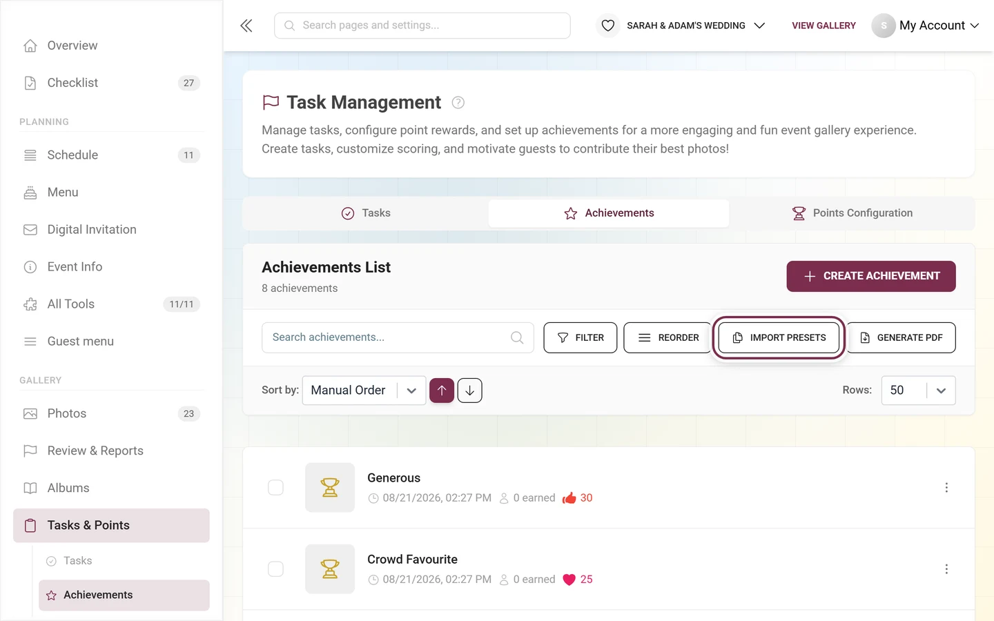Viewport: 994px width, 621px height.
Task: Click the 25 points value on Crowd Favourite
Action: pyautogui.click(x=586, y=580)
